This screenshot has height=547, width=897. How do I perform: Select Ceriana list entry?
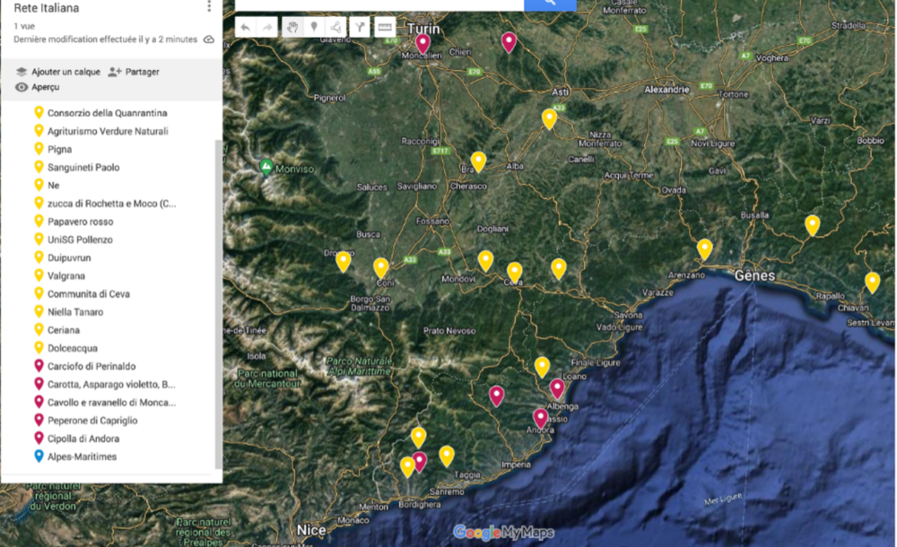pyautogui.click(x=64, y=330)
